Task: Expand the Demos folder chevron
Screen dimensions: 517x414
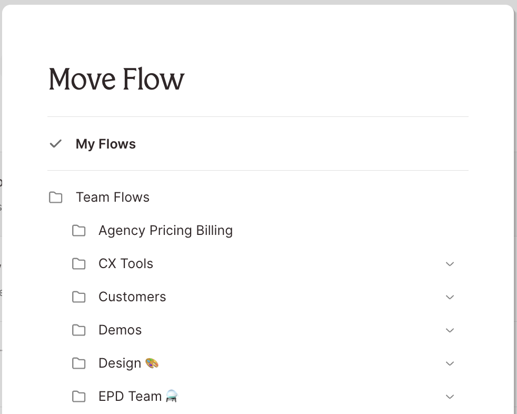Action: 450,330
